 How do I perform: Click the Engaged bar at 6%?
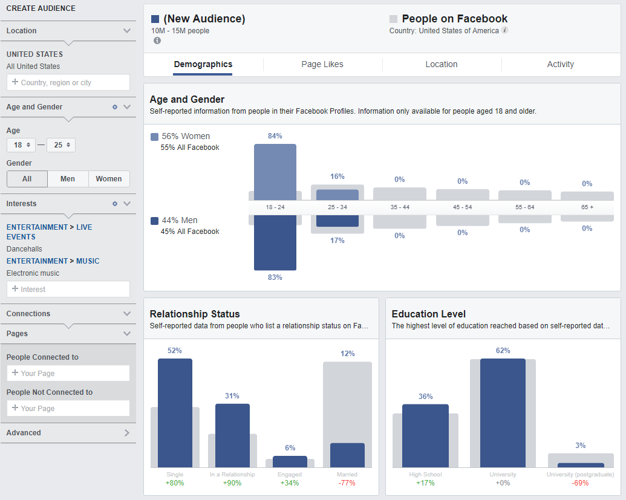point(290,462)
